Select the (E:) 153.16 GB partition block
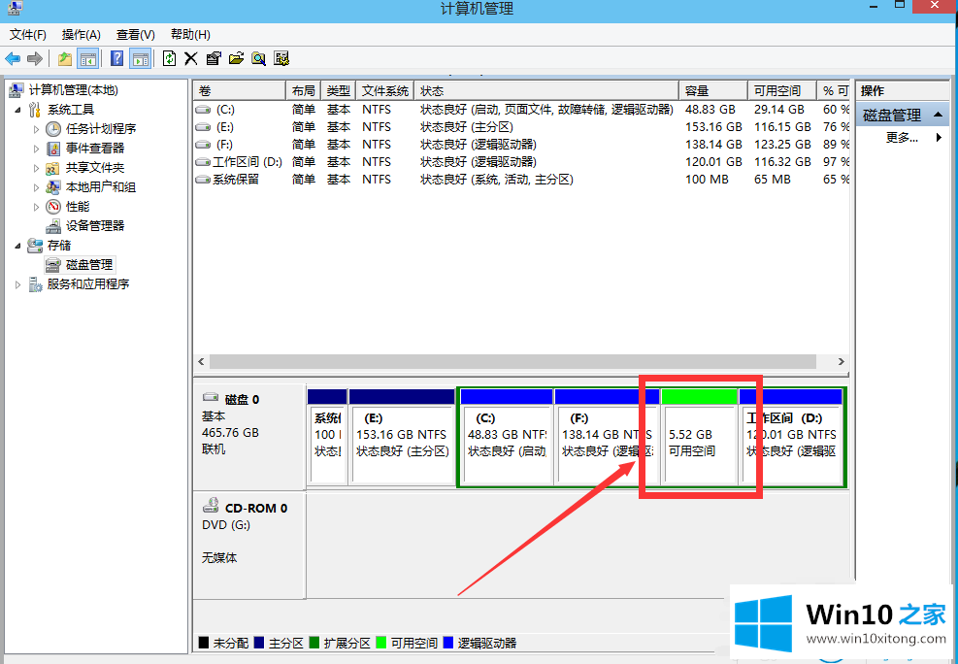The width and height of the screenshot is (958, 664). (402, 438)
